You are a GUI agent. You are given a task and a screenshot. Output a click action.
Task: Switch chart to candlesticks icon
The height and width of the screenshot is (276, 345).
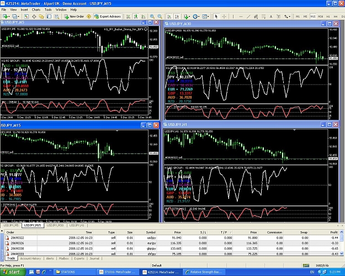tap(136, 17)
